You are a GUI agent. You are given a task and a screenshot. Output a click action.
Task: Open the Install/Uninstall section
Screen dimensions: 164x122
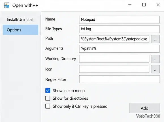coord(20,20)
